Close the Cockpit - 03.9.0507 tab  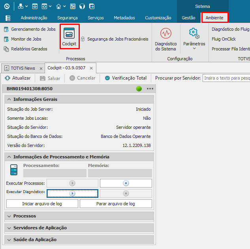[91, 68]
